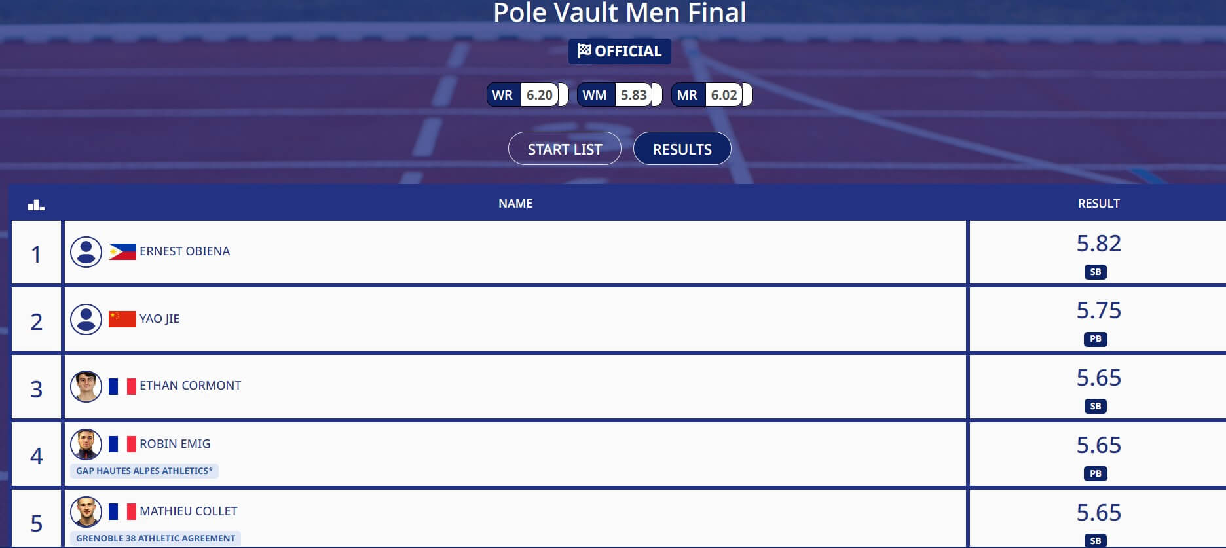Click Gap Hautes Alpes Athletics club tag
This screenshot has height=548, width=1226.
point(144,471)
